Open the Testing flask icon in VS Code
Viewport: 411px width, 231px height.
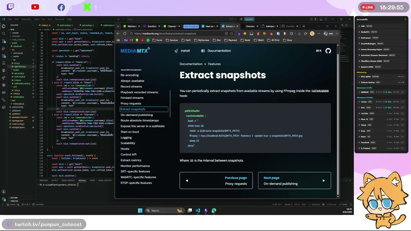tap(4, 63)
